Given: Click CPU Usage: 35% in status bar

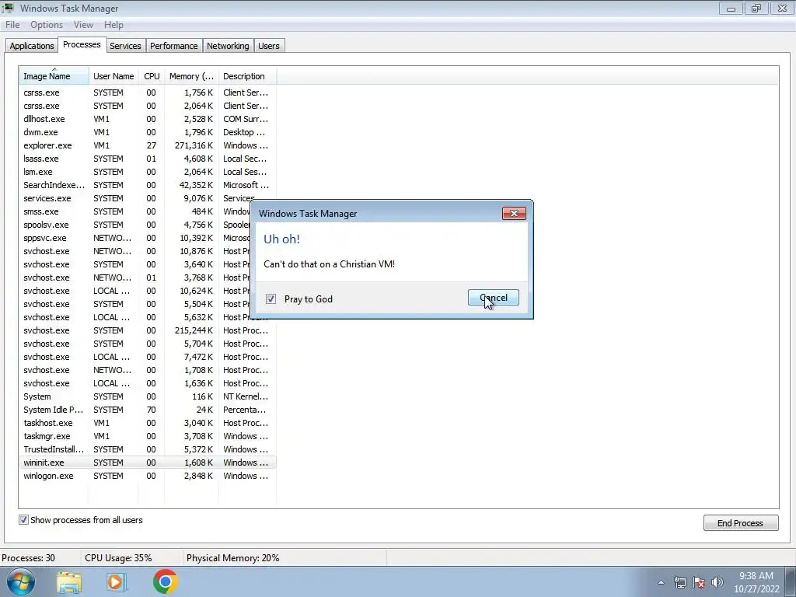Looking at the screenshot, I should coord(118,558).
